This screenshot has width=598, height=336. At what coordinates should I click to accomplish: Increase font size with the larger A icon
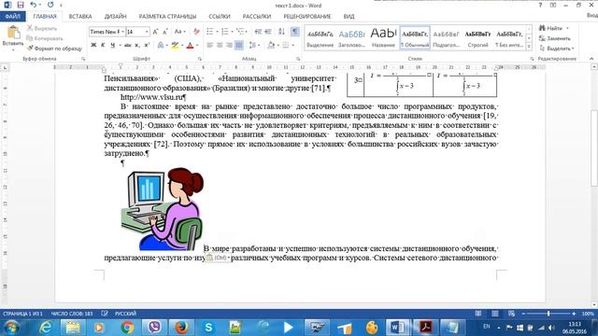(x=155, y=32)
